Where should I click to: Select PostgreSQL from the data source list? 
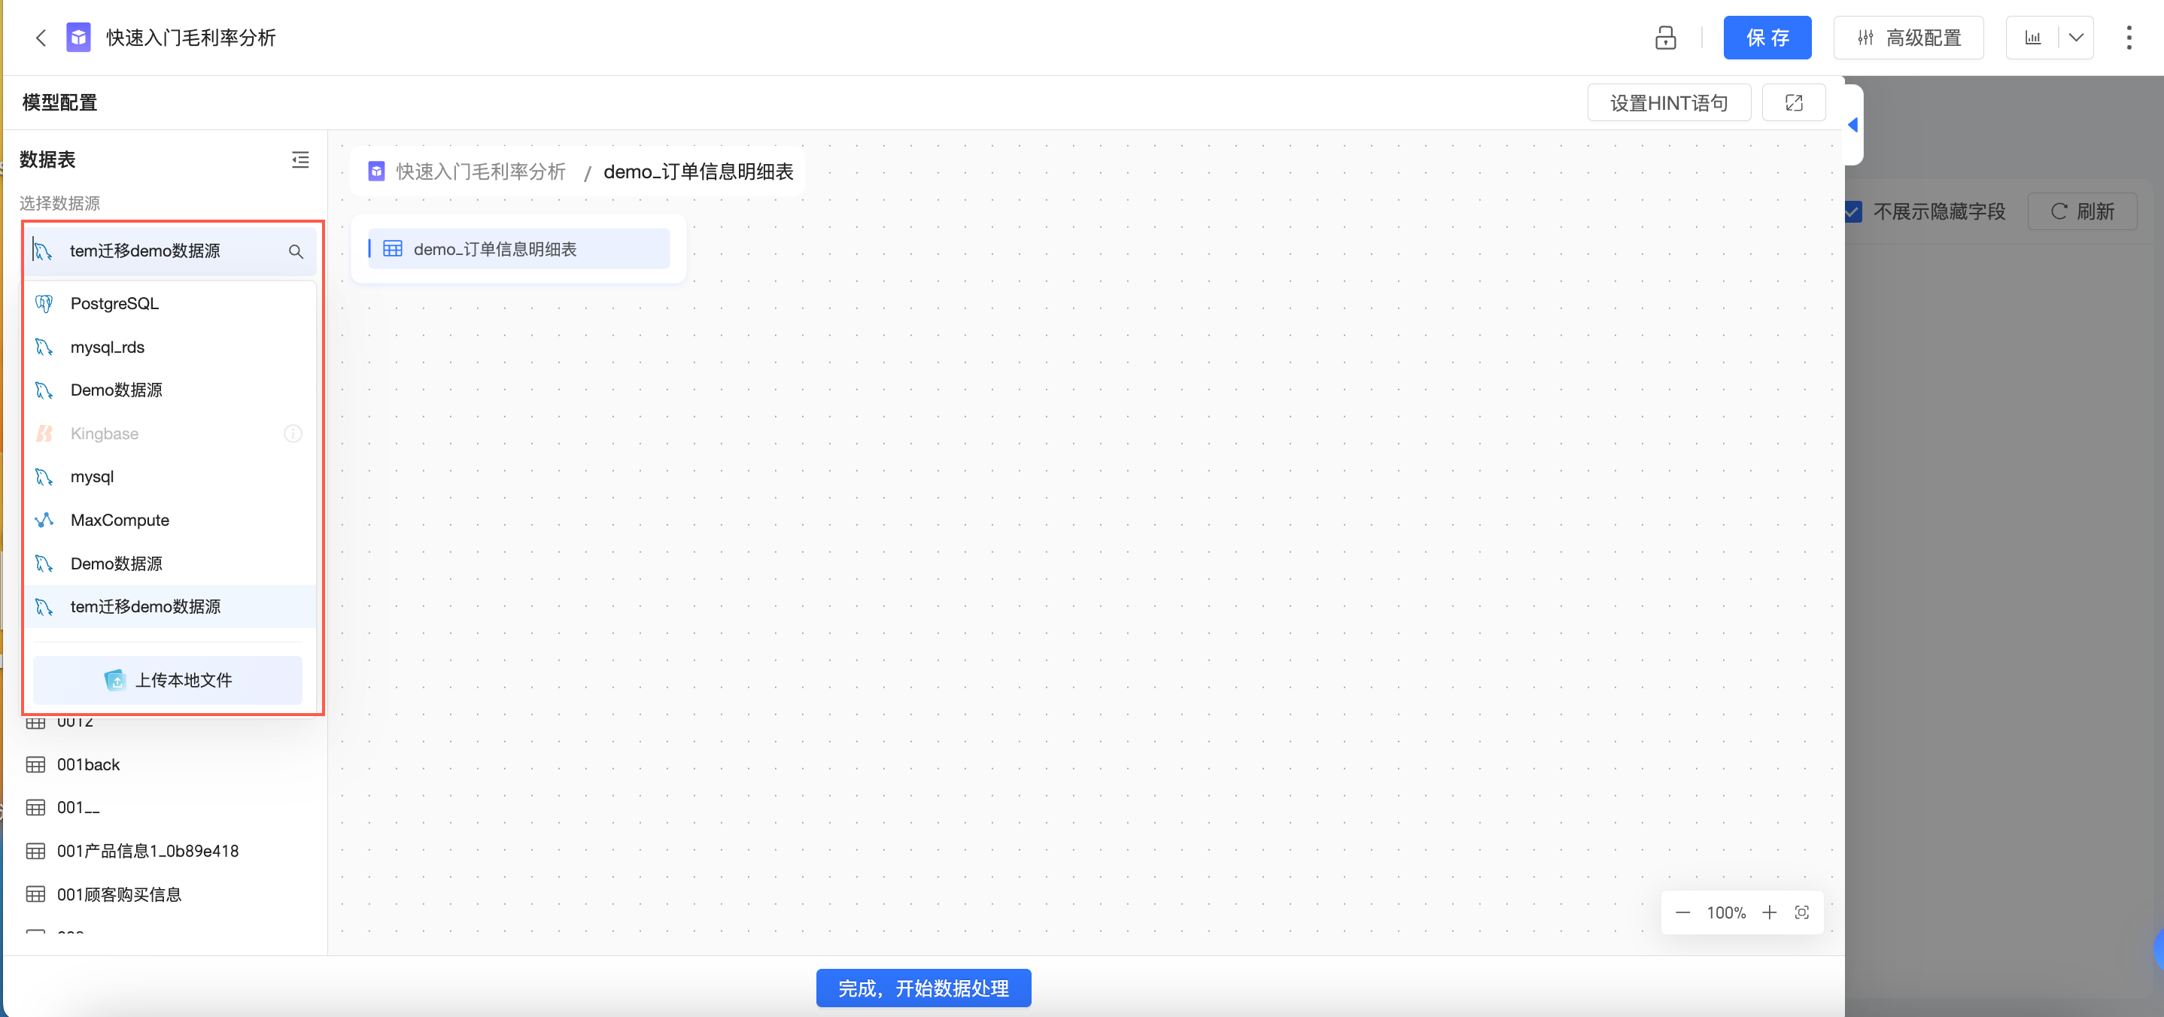114,303
